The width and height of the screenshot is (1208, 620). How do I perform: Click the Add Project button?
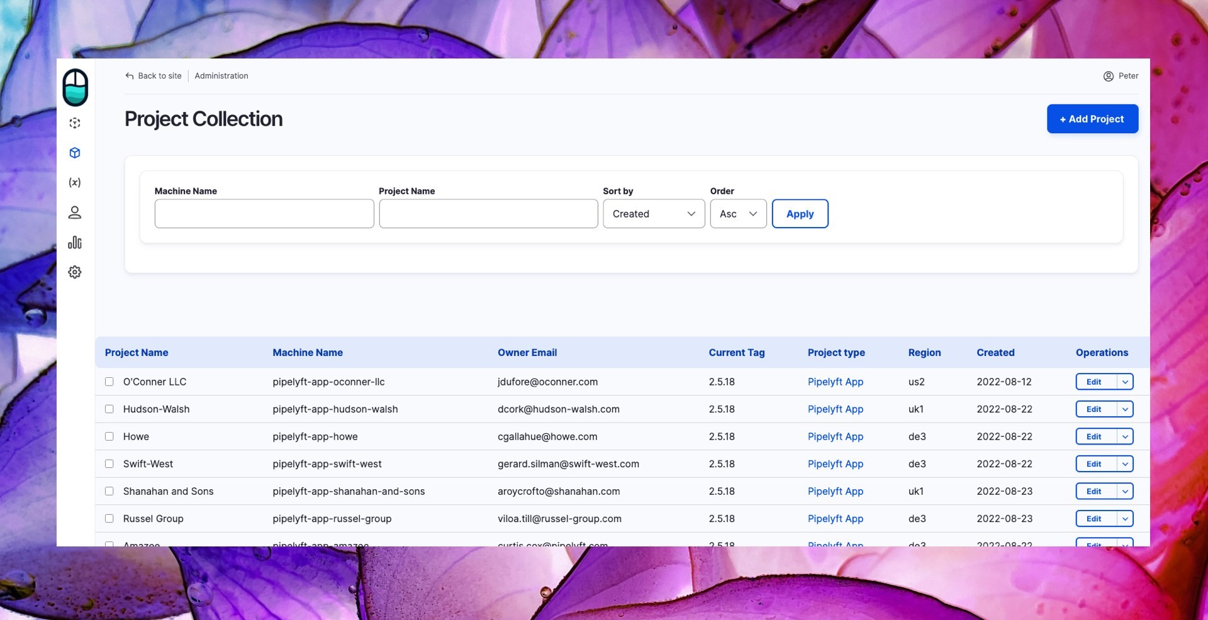(x=1092, y=119)
